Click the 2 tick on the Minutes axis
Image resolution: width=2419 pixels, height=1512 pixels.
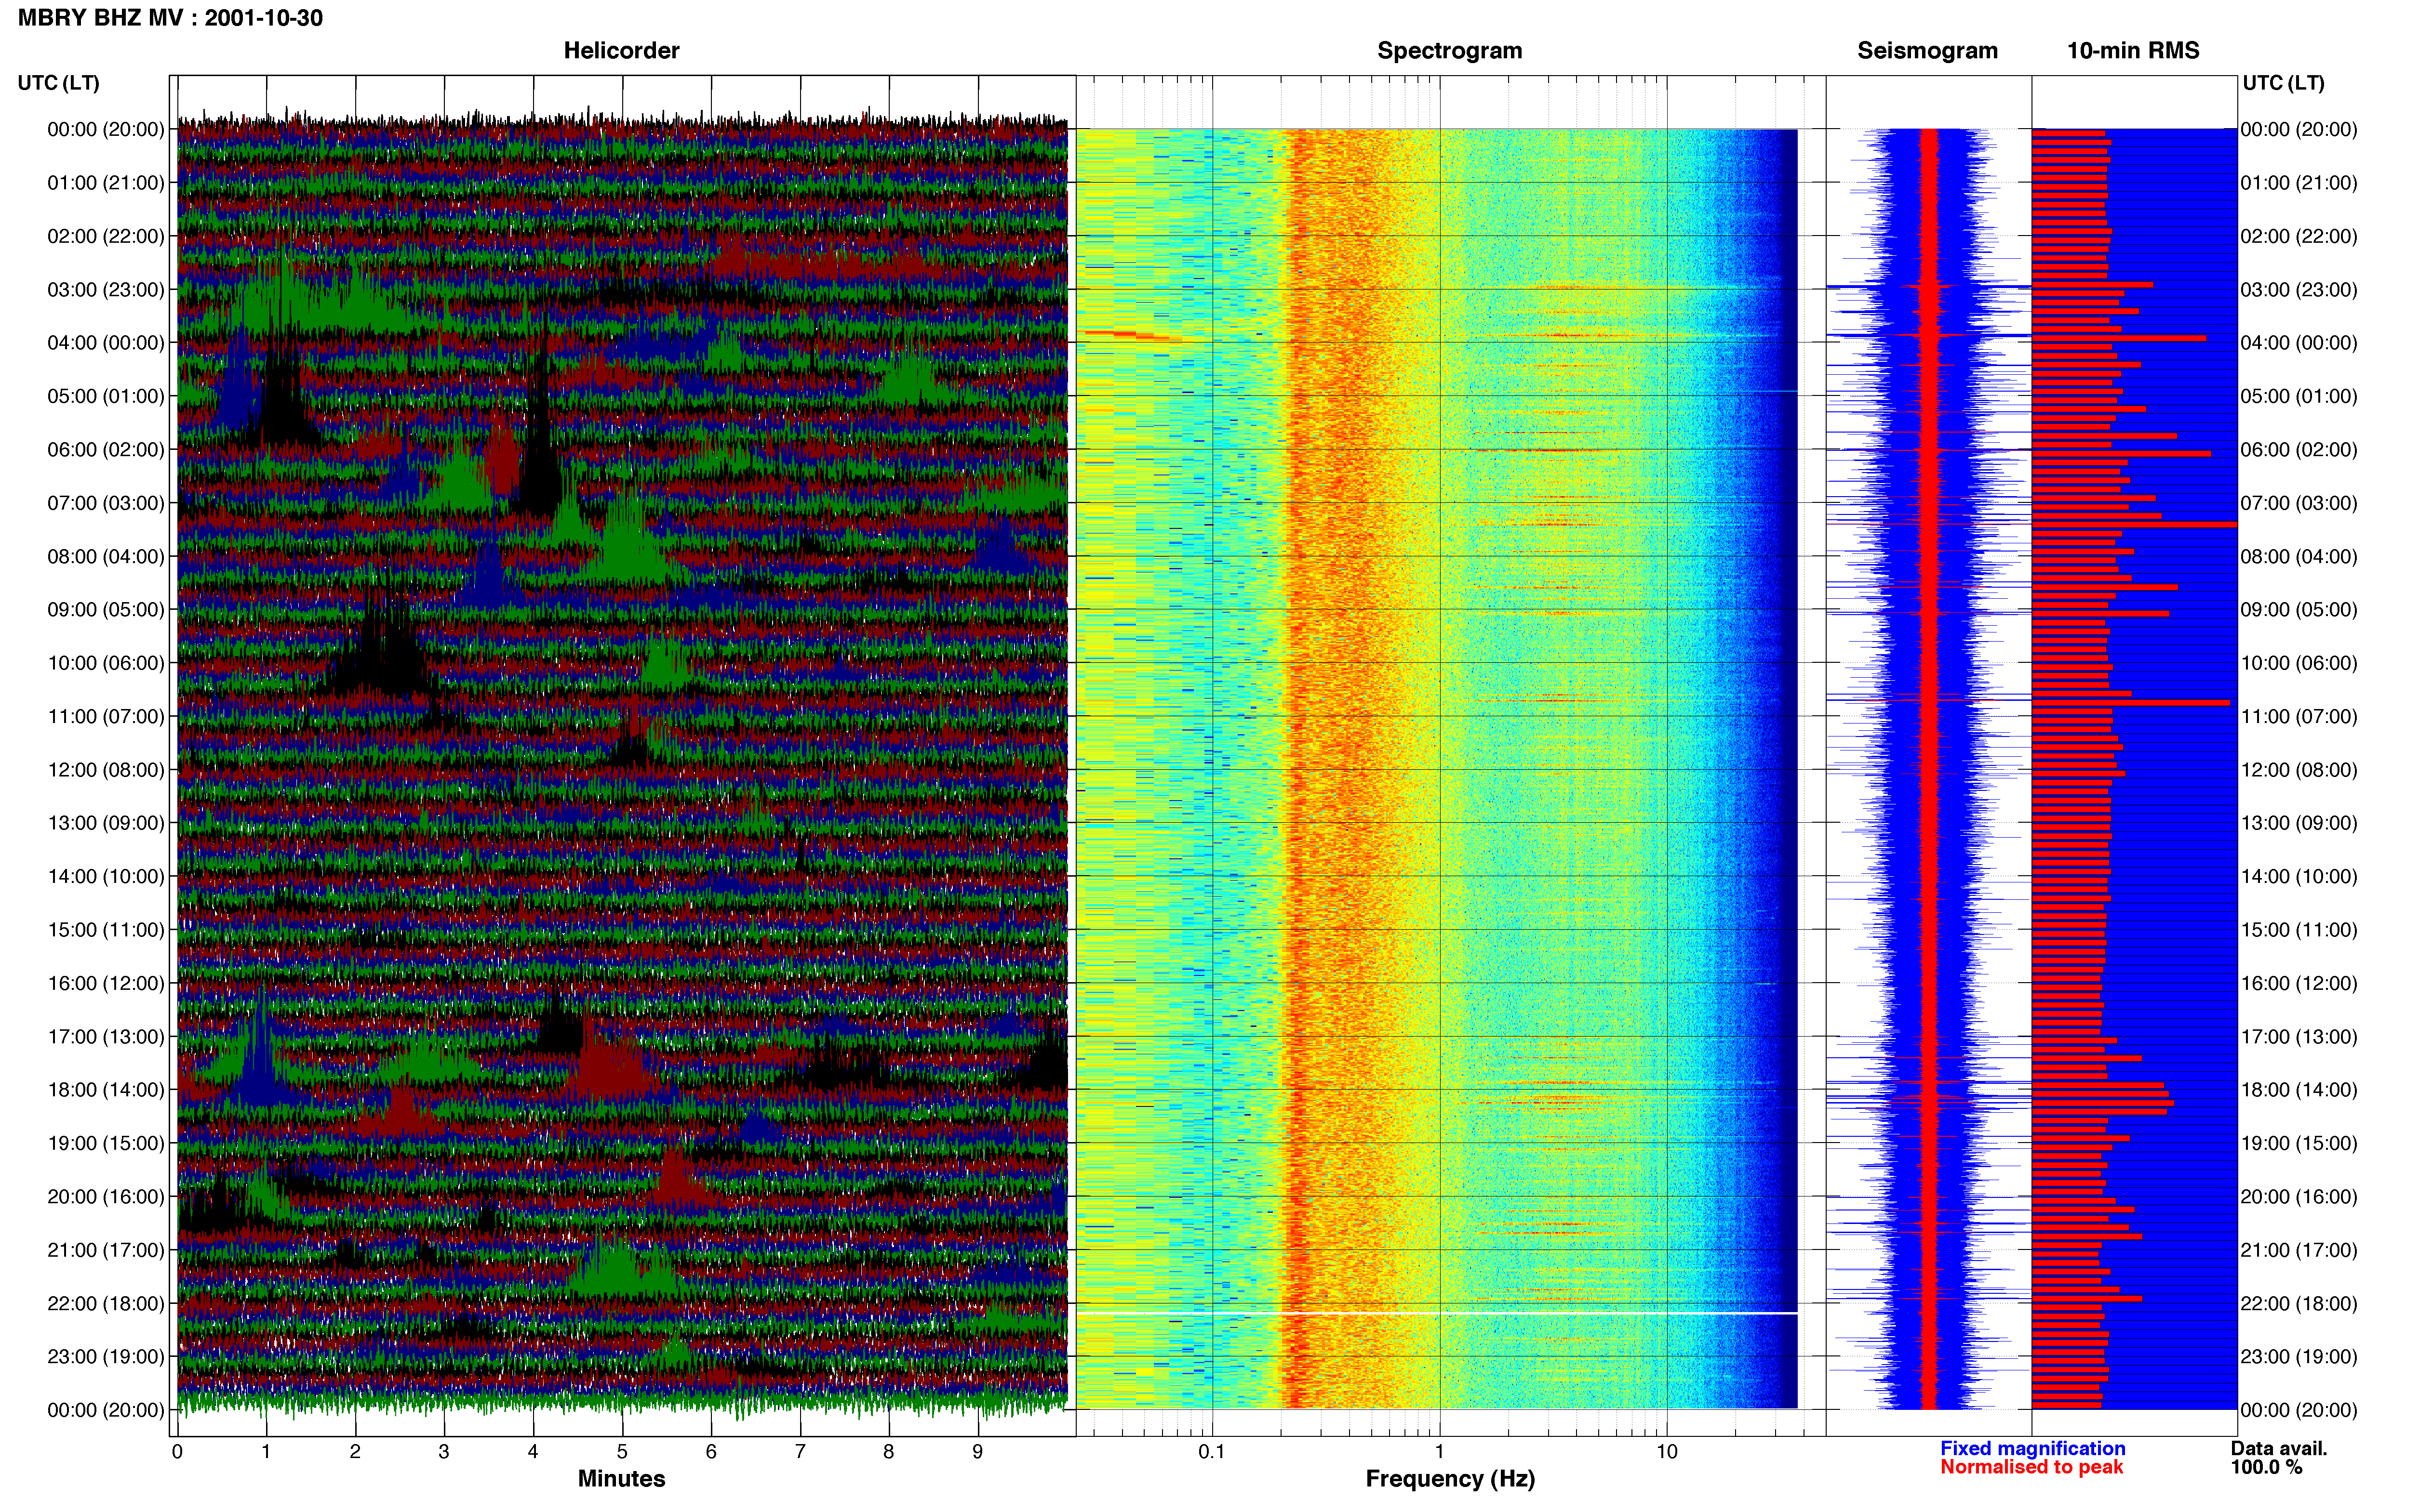[x=355, y=1451]
